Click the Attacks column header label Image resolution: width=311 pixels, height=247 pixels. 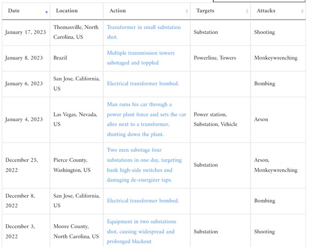tap(266, 11)
